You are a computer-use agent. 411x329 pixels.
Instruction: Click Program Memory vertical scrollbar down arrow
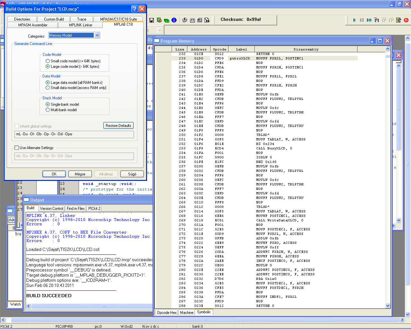(388, 306)
